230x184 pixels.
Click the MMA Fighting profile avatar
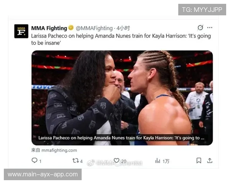click(x=21, y=31)
